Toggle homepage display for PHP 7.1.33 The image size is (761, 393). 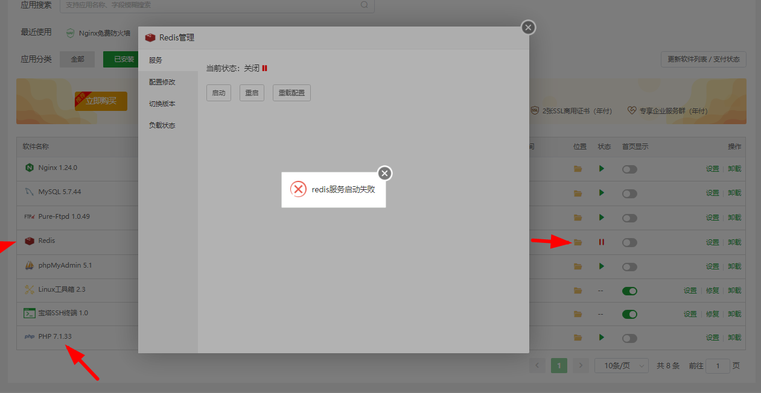pyautogui.click(x=629, y=338)
